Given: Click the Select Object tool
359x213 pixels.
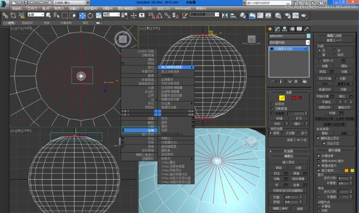Looking at the screenshot, I should 48,16.
